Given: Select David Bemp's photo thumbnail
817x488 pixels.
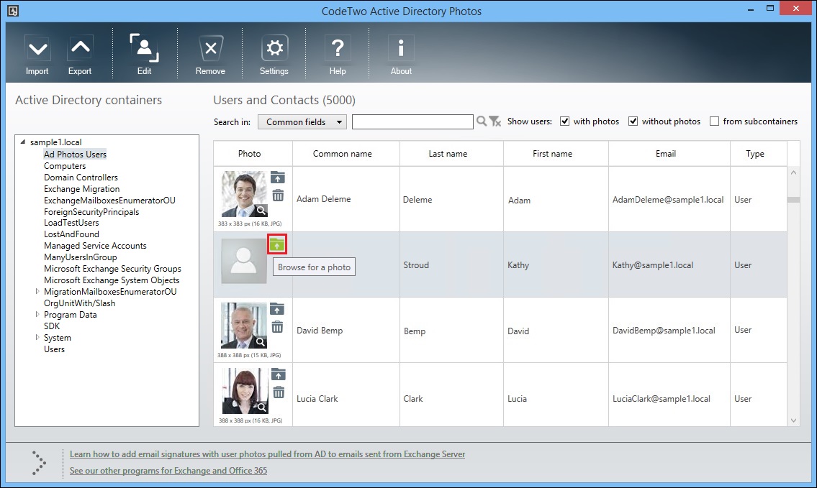Looking at the screenshot, I should pos(244,326).
